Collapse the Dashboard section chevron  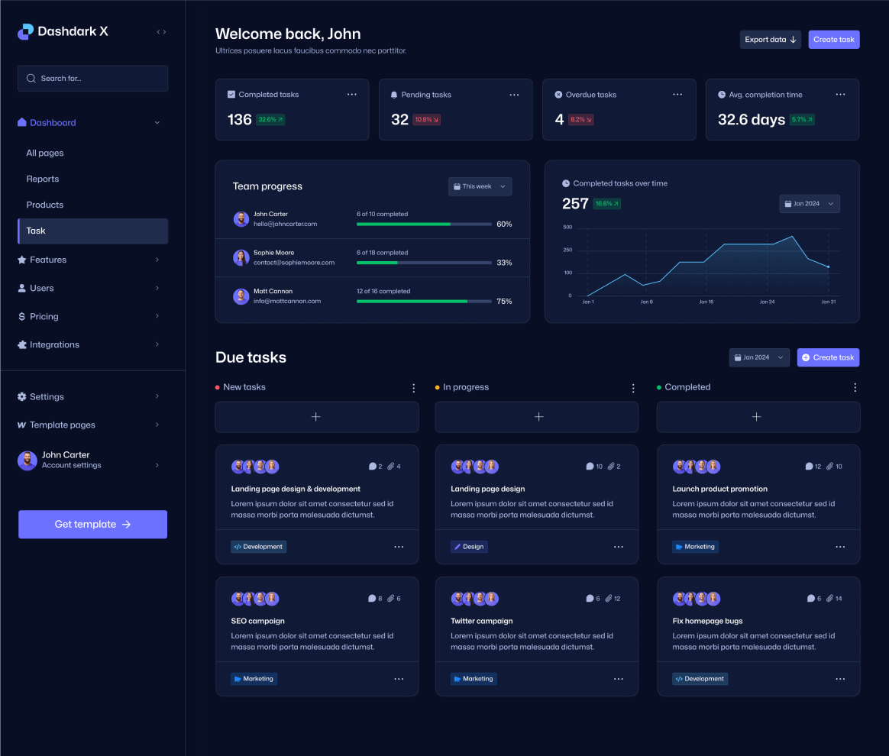pyautogui.click(x=157, y=122)
